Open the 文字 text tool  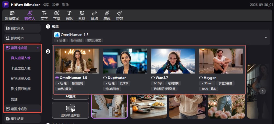point(44,16)
